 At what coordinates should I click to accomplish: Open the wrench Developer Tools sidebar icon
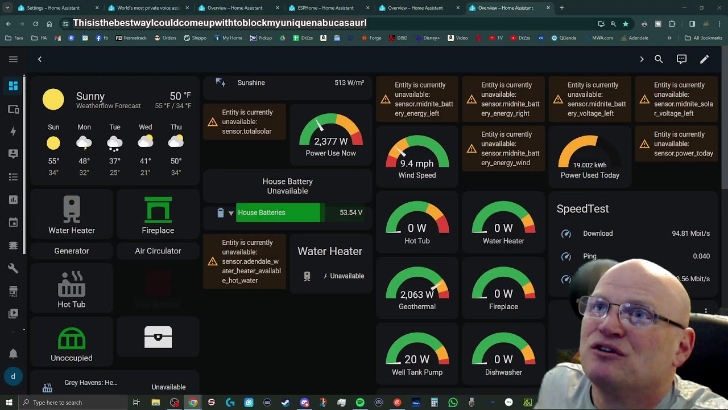(x=13, y=268)
